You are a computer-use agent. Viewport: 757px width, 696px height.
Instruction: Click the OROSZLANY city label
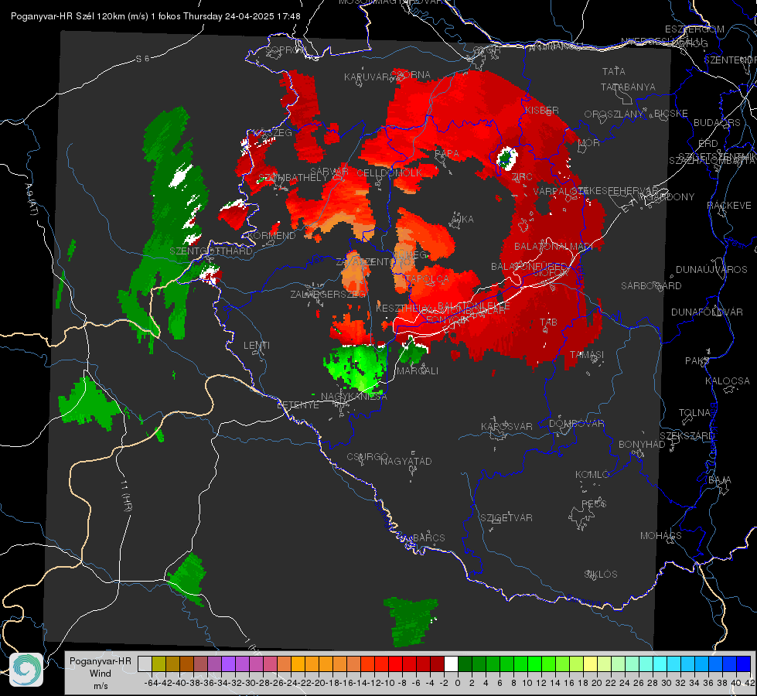(614, 114)
